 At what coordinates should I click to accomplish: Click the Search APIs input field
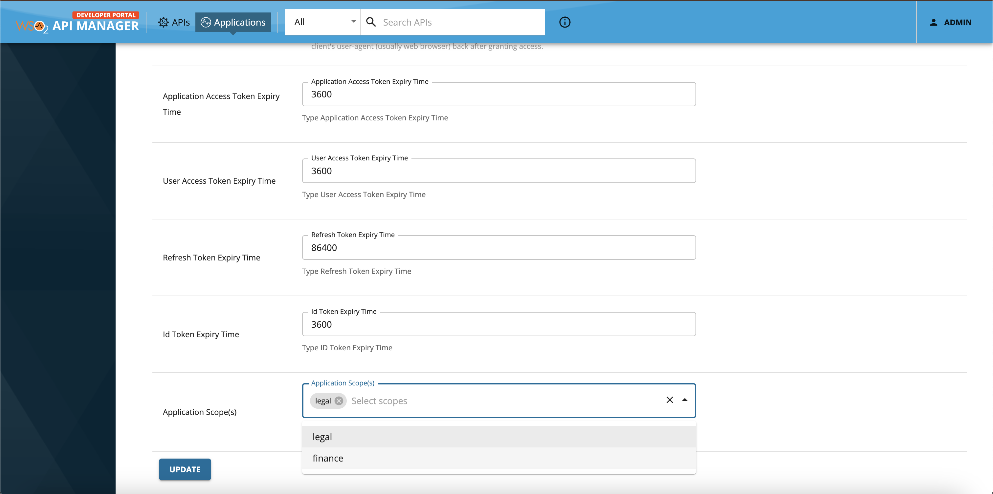point(443,22)
